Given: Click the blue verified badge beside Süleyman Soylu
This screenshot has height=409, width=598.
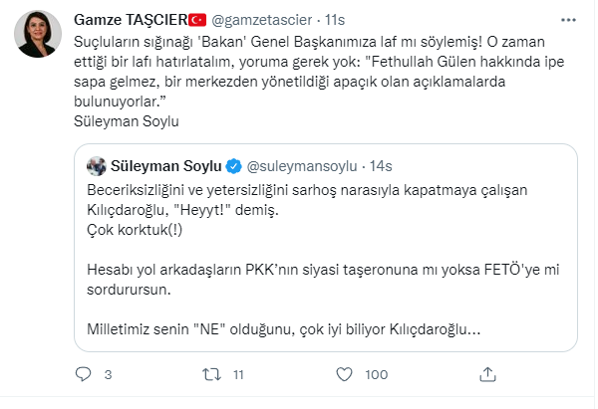Looking at the screenshot, I should (x=232, y=164).
